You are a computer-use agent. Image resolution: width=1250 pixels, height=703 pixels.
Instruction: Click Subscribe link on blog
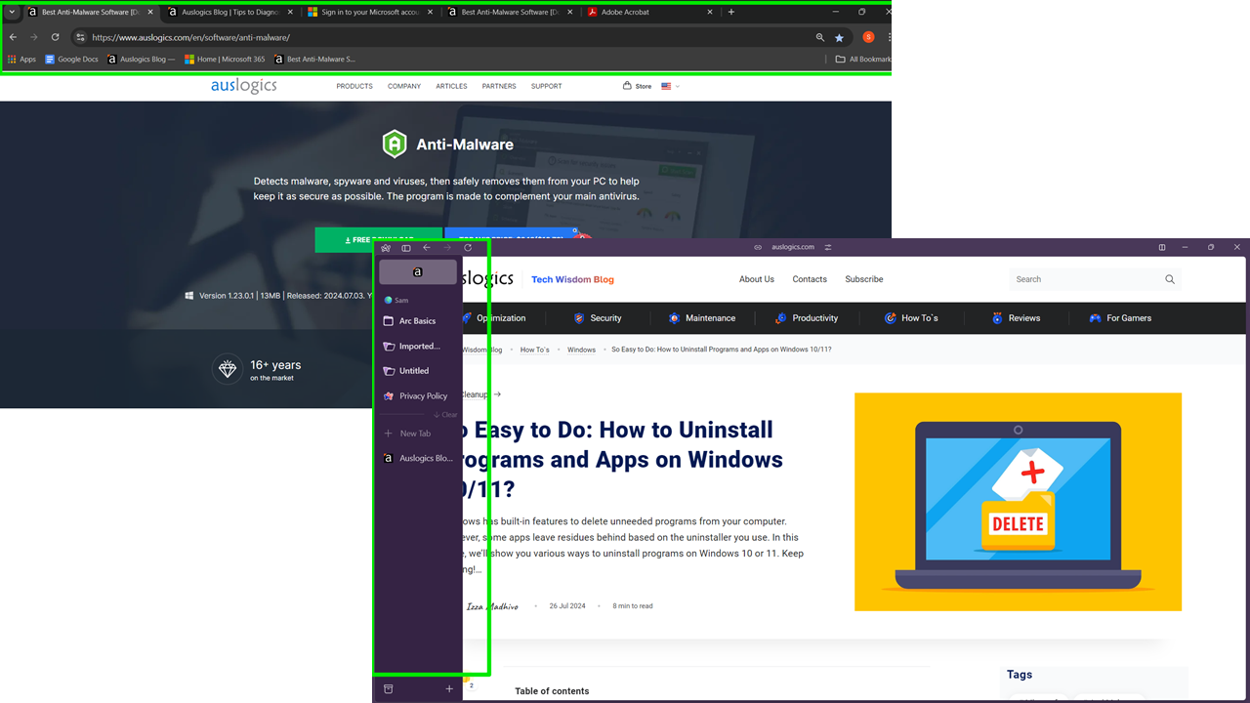864,279
